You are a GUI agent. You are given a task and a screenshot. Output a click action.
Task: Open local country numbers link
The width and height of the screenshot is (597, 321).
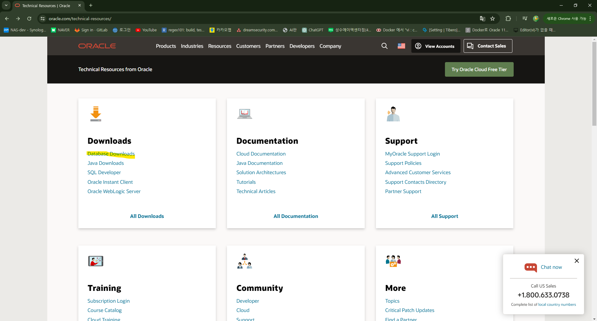[x=557, y=305]
